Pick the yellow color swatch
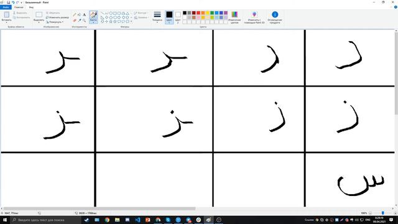 [x=208, y=13]
